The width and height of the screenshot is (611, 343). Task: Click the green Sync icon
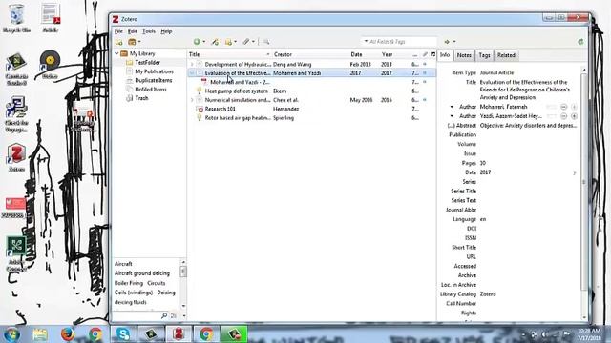[x=580, y=42]
